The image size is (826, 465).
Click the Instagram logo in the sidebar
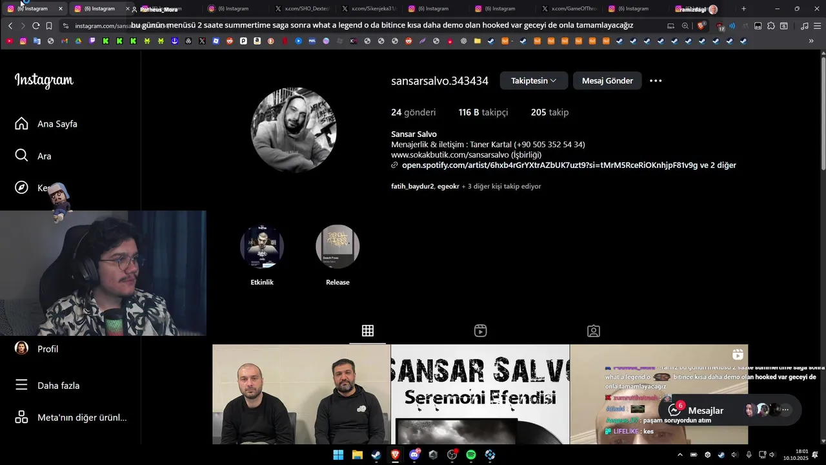(44, 80)
